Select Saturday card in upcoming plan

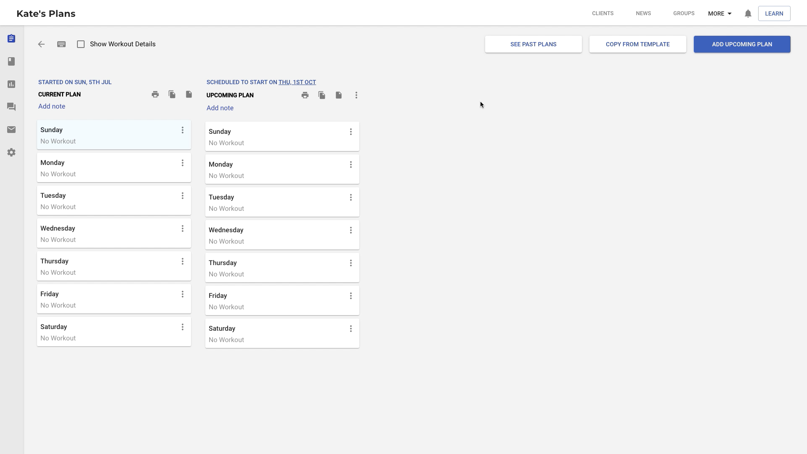pyautogui.click(x=282, y=333)
